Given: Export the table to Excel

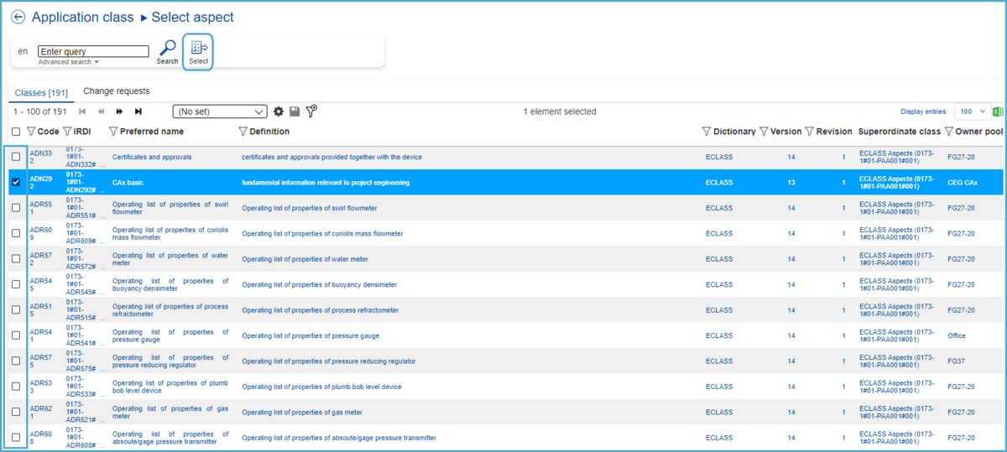Looking at the screenshot, I should 998,112.
